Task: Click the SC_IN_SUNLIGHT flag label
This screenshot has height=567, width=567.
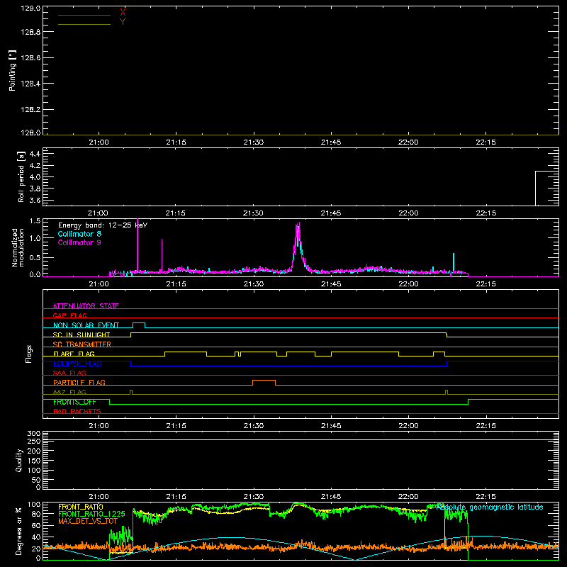Action: (x=82, y=335)
